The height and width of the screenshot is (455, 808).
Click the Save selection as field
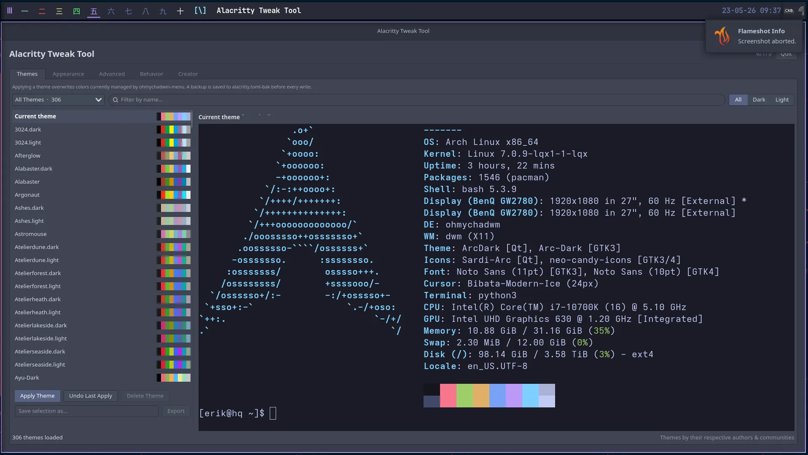tap(86, 411)
